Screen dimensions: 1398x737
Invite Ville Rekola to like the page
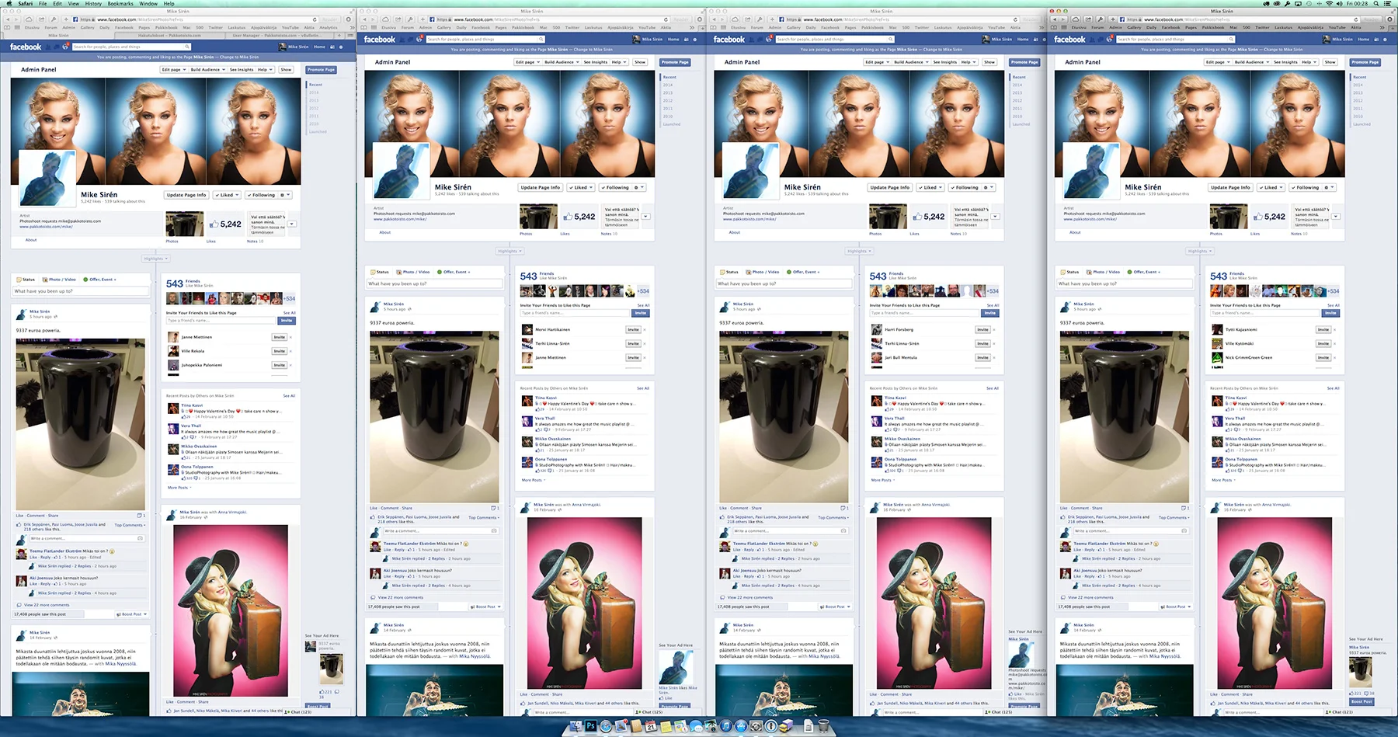coord(279,351)
